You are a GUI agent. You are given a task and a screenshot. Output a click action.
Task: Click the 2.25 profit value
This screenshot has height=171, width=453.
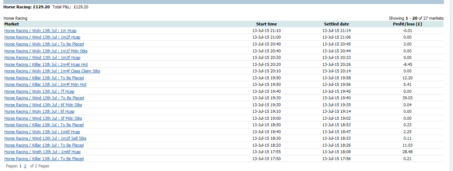coord(408,132)
